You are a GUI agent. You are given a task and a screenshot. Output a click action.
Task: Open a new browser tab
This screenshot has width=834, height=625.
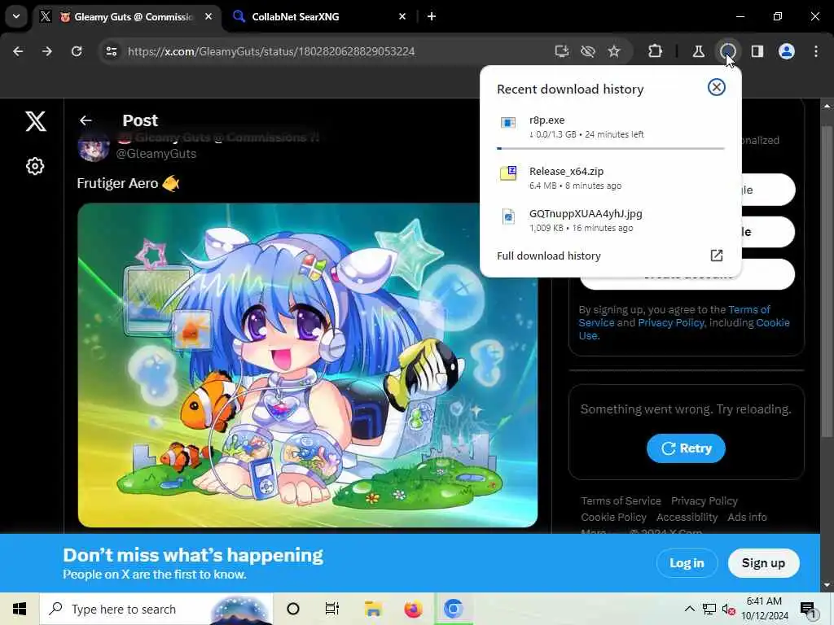click(432, 17)
